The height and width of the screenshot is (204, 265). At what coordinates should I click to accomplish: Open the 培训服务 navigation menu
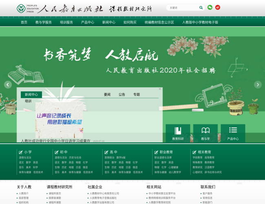coord(66,22)
